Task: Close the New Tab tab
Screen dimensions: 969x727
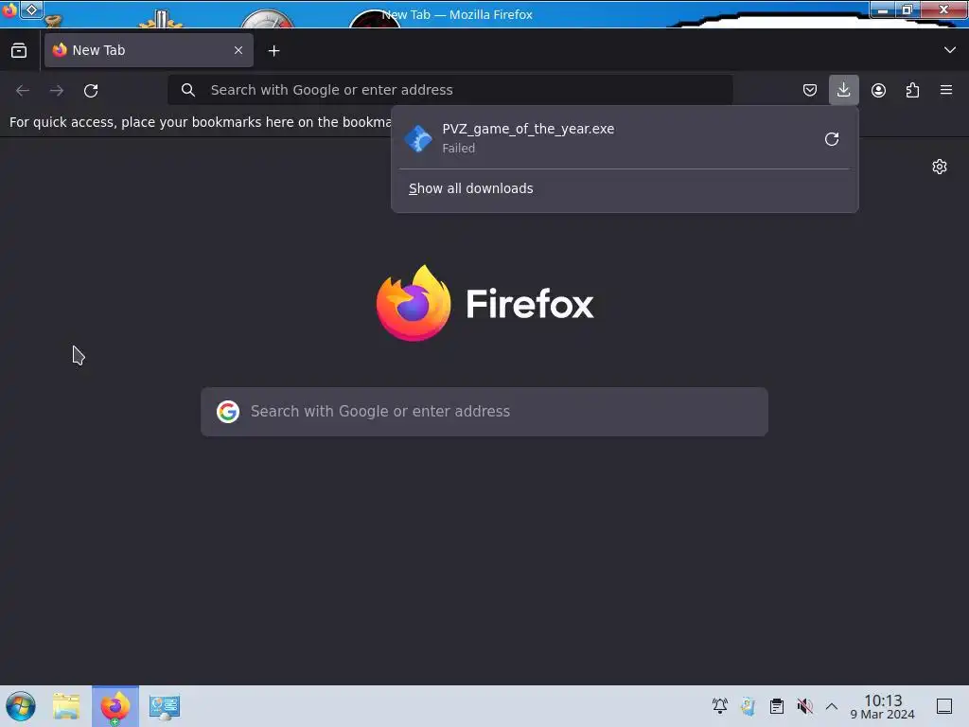Action: 238,50
